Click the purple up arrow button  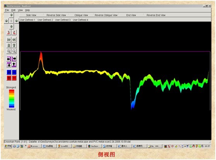14,65
